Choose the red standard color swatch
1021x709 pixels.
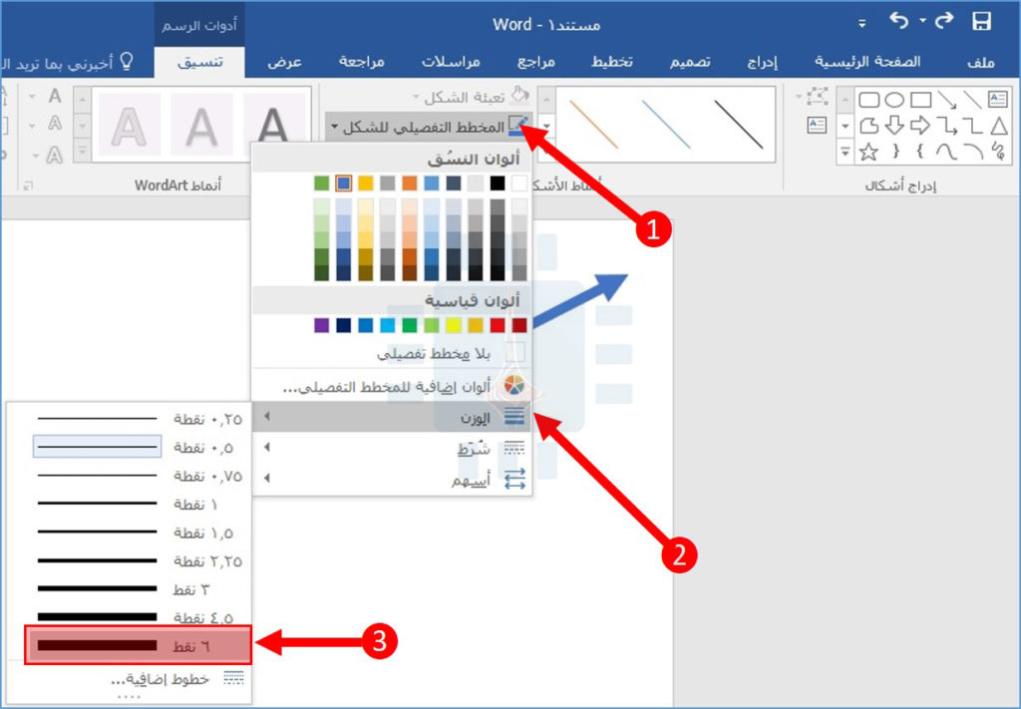point(499,325)
